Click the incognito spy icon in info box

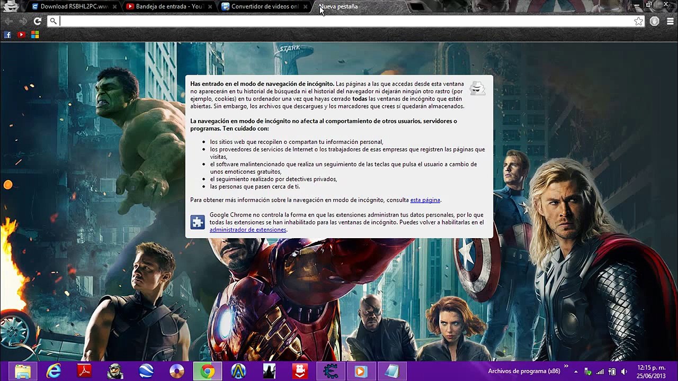[x=477, y=88]
